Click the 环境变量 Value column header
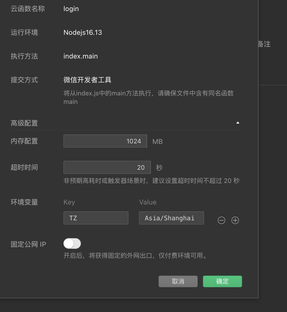Viewport: 287px width, 312px height. point(147,202)
